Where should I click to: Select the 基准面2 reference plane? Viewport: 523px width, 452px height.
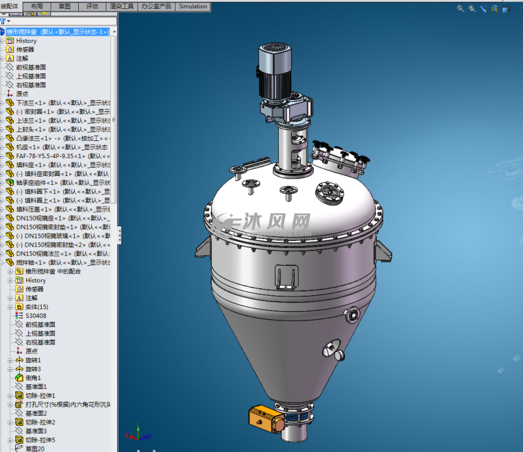36,413
